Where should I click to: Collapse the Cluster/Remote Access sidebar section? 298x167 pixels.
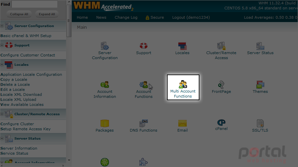tap(2, 114)
